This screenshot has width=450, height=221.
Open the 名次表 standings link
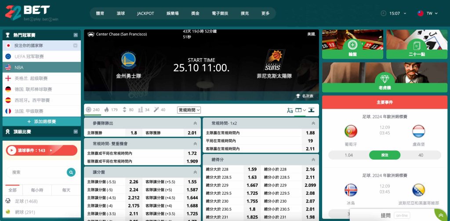[x=305, y=96]
